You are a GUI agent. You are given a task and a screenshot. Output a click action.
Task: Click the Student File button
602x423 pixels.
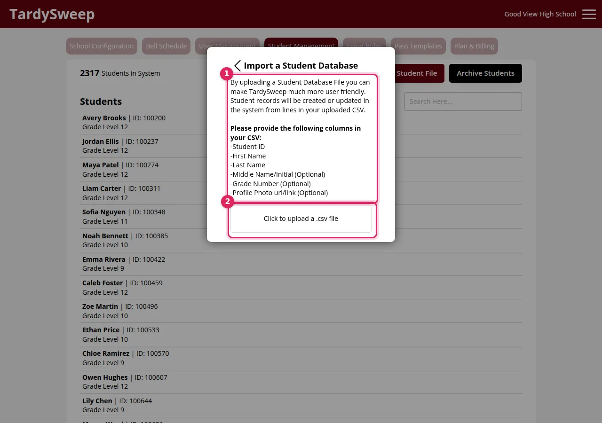point(420,73)
